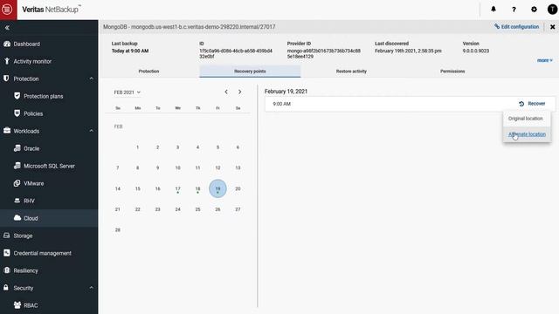Image resolution: width=559 pixels, height=314 pixels.
Task: Click the Protection plans shield icon
Action: (x=17, y=96)
